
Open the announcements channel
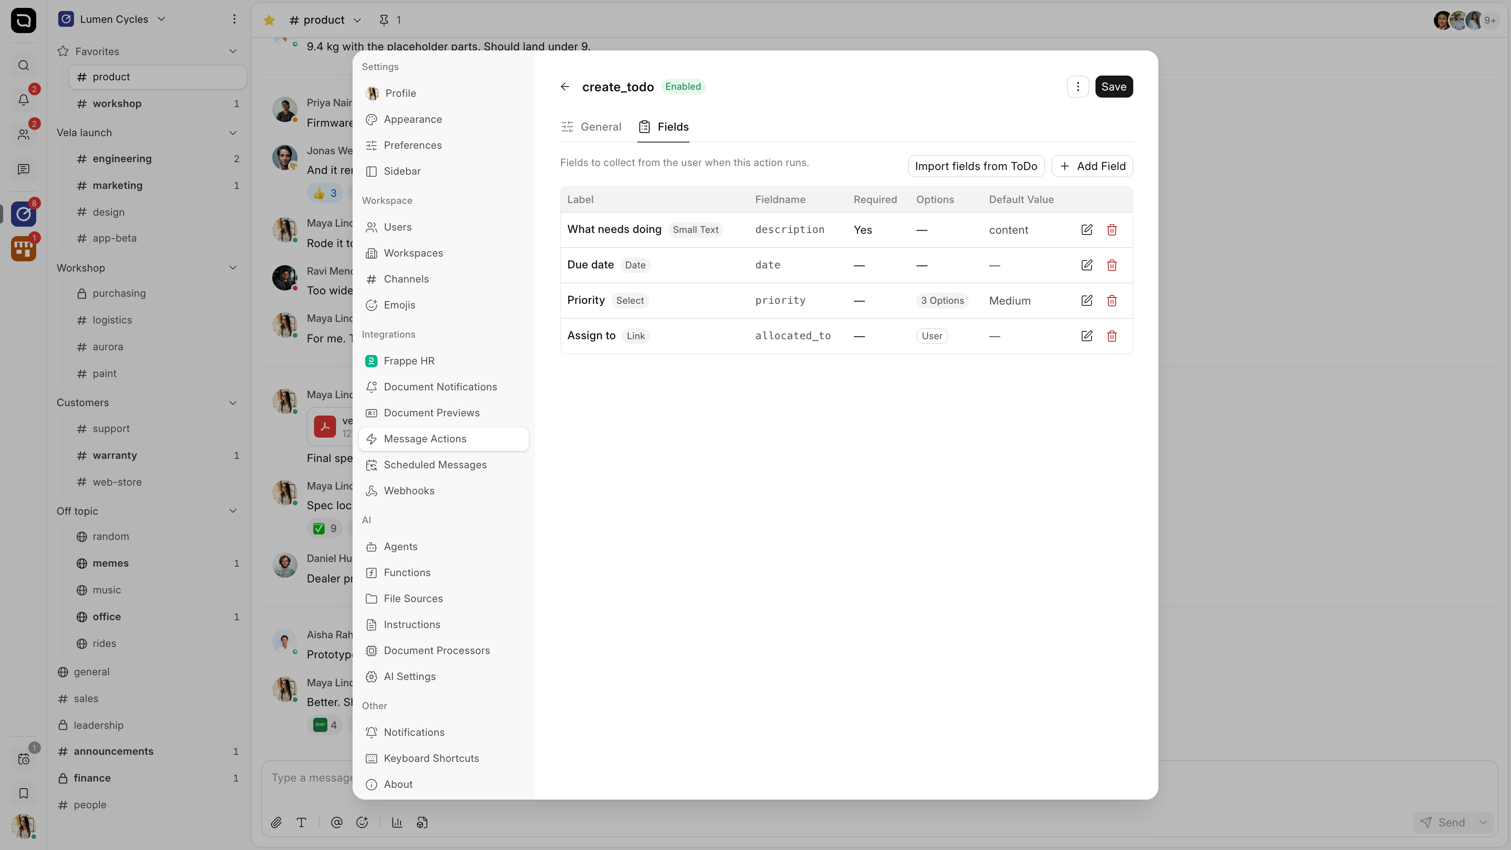[149, 752]
